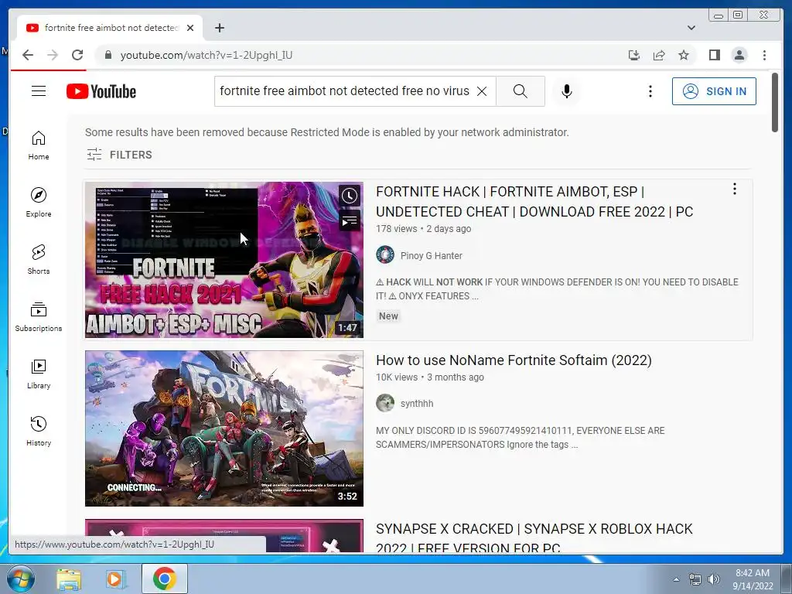Open 'FORTNITE HACK | FORTNITE AIMBOT, ESP' title

pyautogui.click(x=534, y=202)
